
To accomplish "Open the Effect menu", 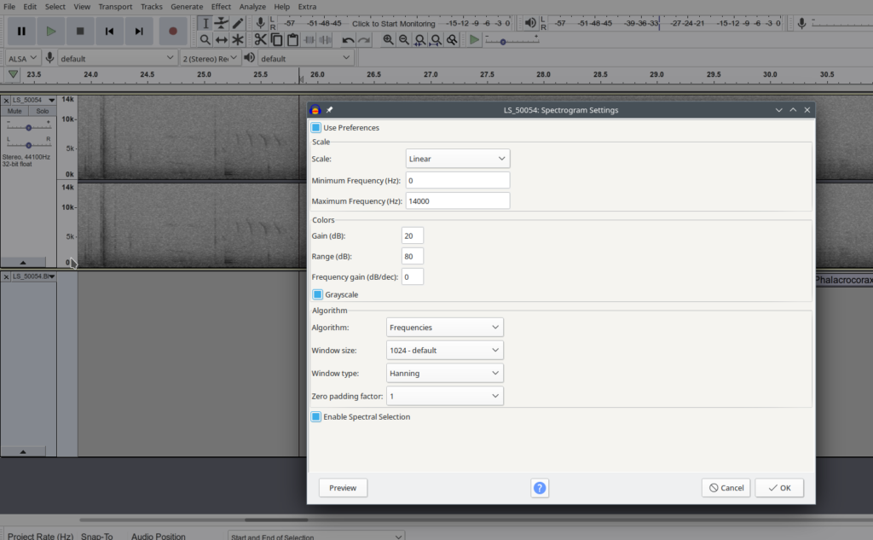I will coord(221,7).
